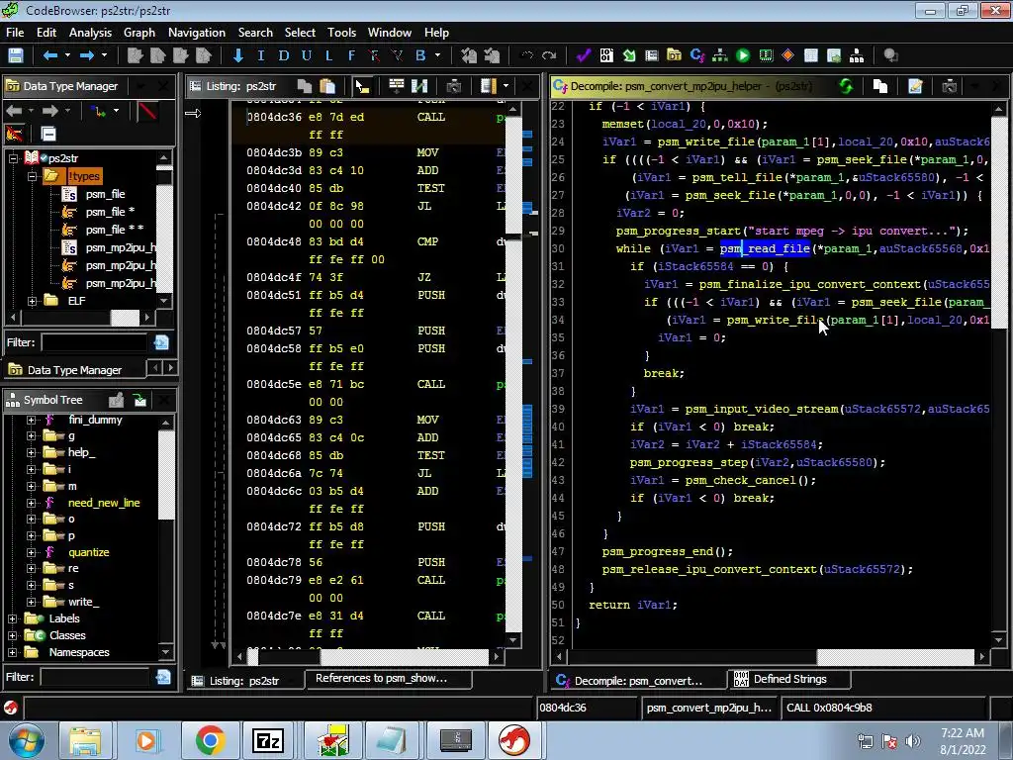1013x760 pixels.
Task: Go forward to next location arrow
Action: 87,55
